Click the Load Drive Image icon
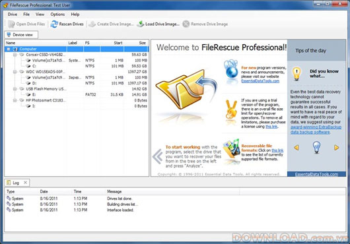This screenshot has width=350, height=244. tap(141, 24)
